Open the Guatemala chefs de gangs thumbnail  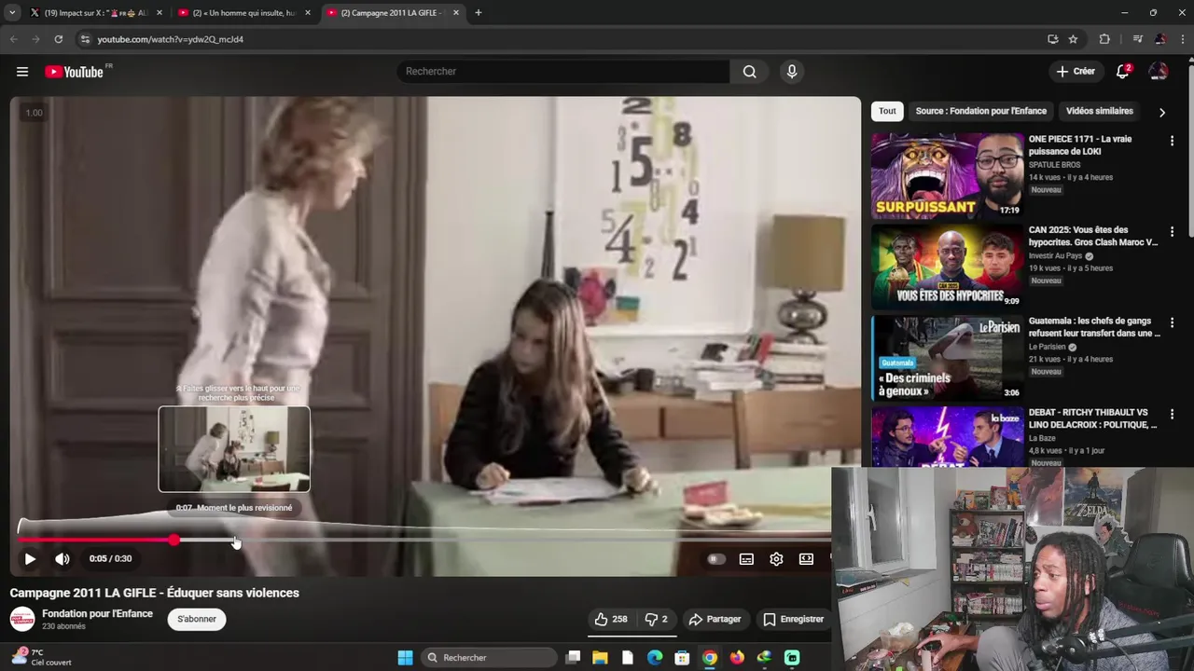(x=947, y=358)
